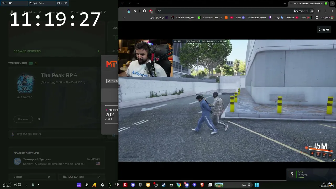The image size is (336, 189).
Task: Open the Transport Tycoon featured server
Action: tap(57, 161)
